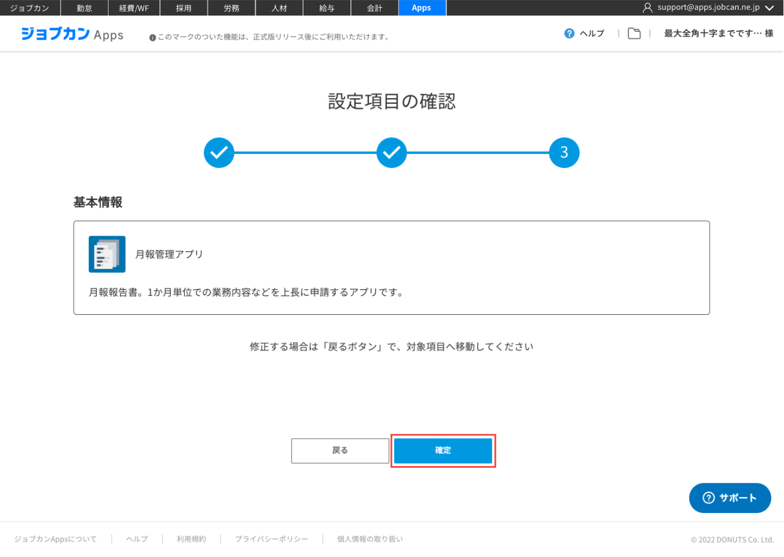Image resolution: width=784 pixels, height=557 pixels.
Task: Click the user account silhouette icon
Action: (x=647, y=8)
